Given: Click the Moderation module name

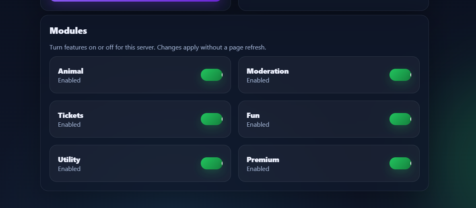Looking at the screenshot, I should 268,71.
